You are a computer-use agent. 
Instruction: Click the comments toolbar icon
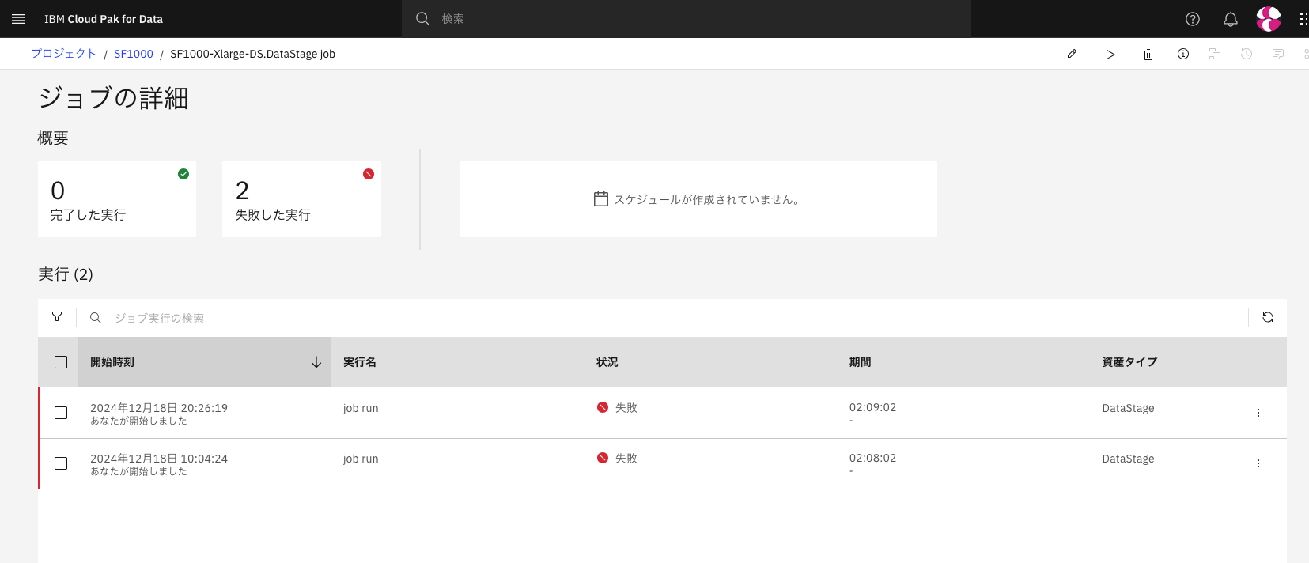(1278, 54)
